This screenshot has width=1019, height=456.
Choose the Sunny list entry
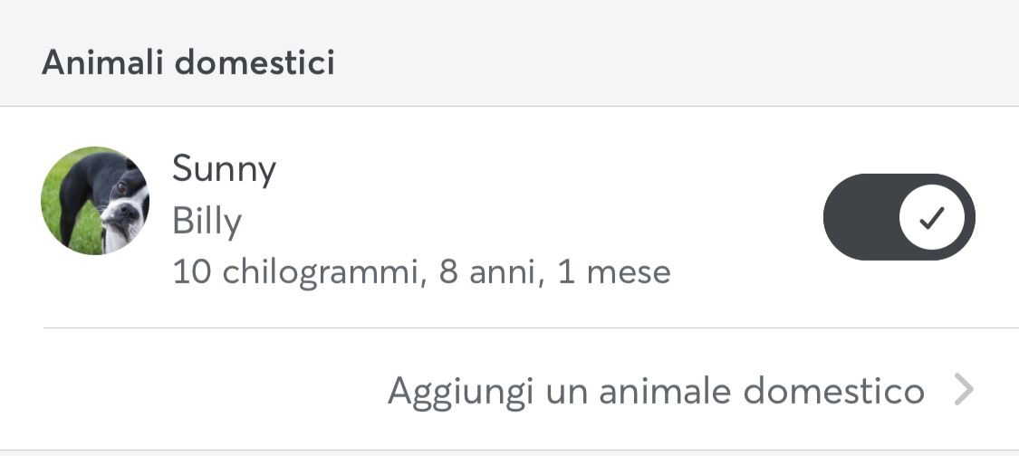point(509,217)
